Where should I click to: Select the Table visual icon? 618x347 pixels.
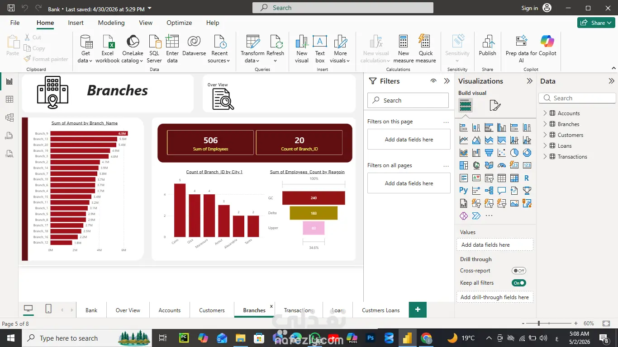click(502, 178)
